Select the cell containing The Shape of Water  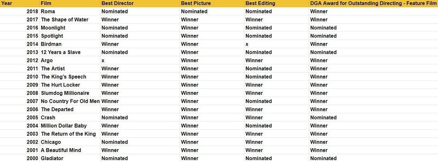point(70,20)
